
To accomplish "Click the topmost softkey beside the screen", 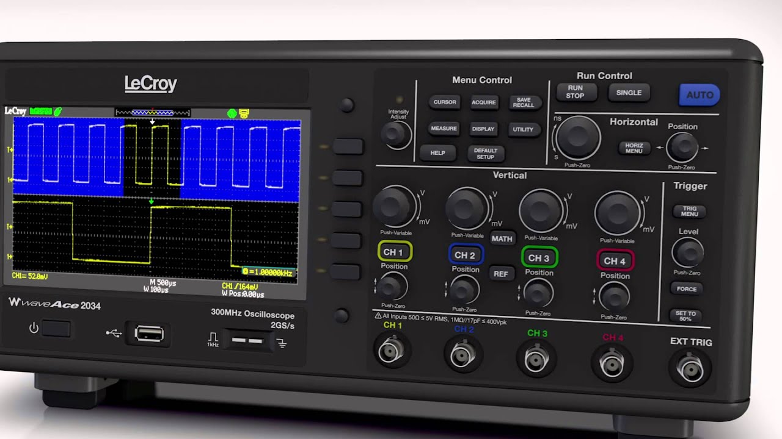I will point(348,146).
